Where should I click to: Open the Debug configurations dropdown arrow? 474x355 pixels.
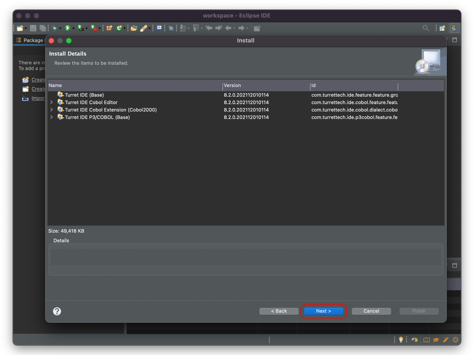60,29
